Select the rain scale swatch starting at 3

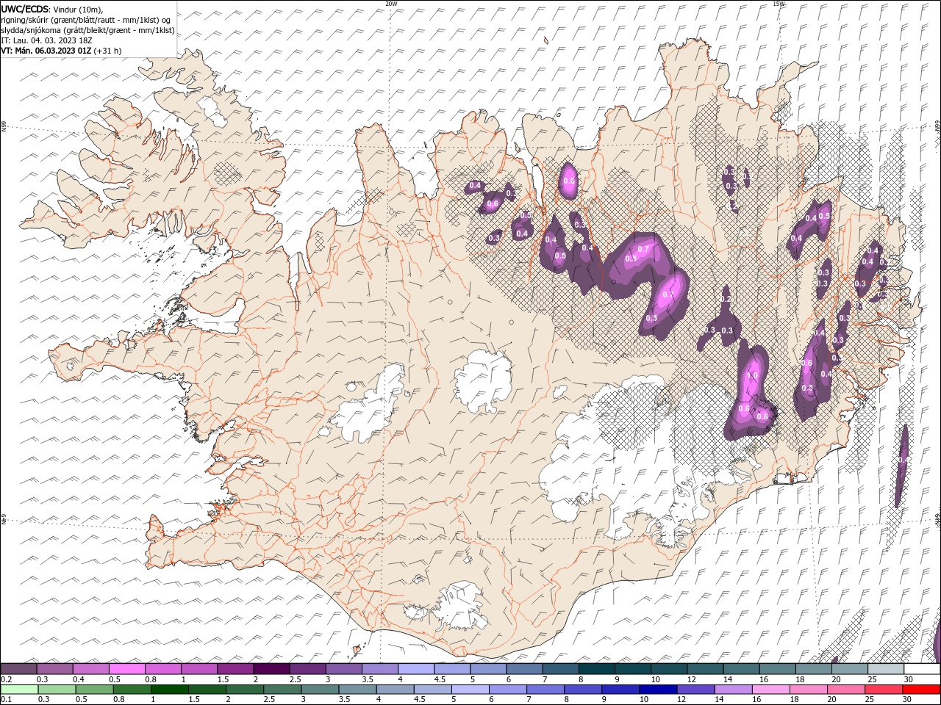[x=320, y=690]
